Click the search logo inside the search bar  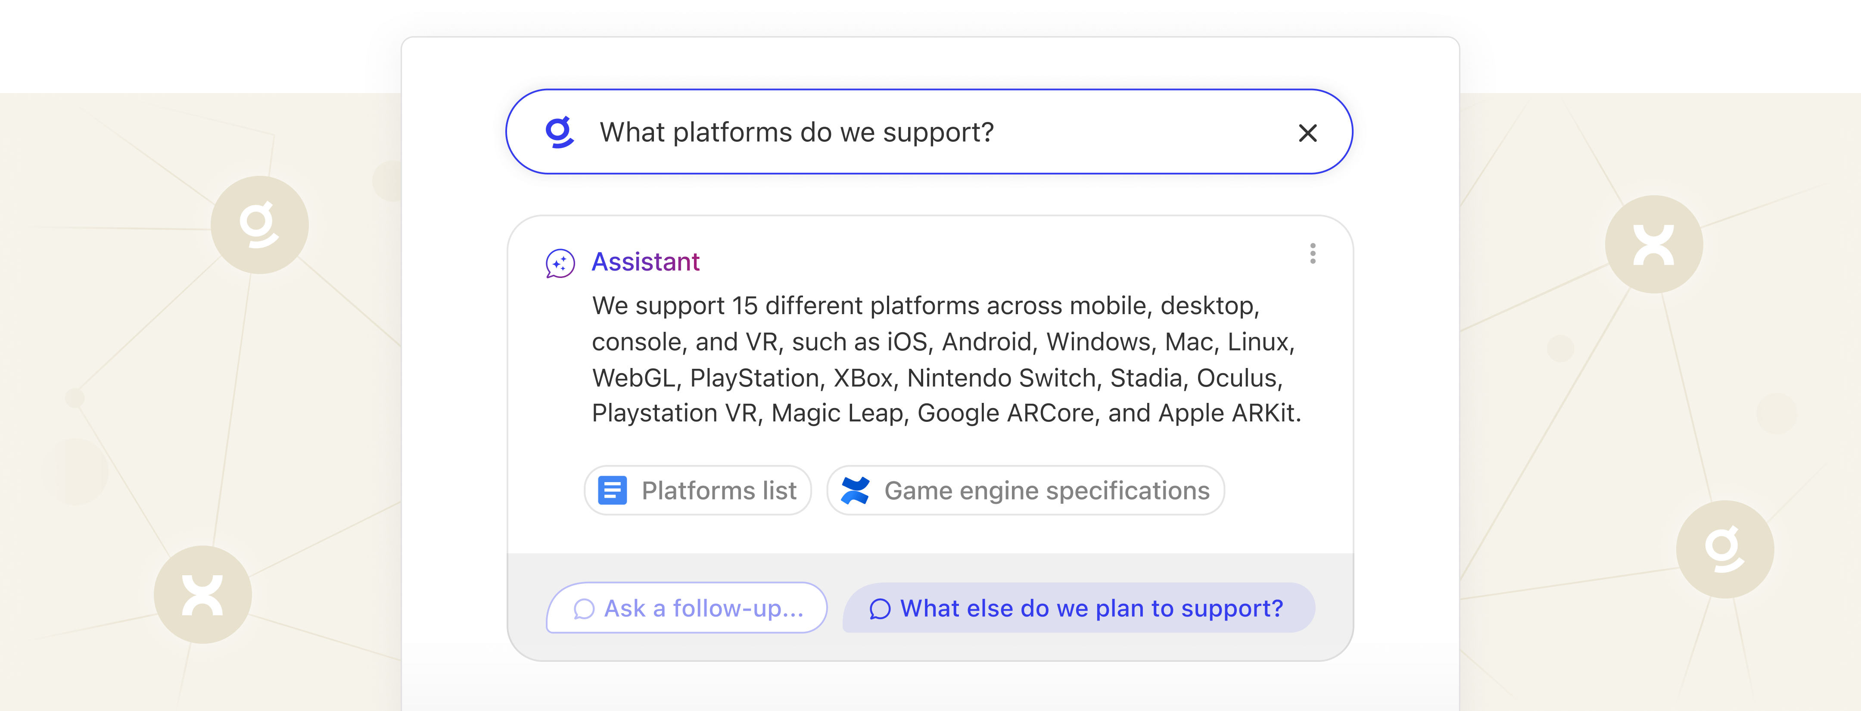point(559,132)
